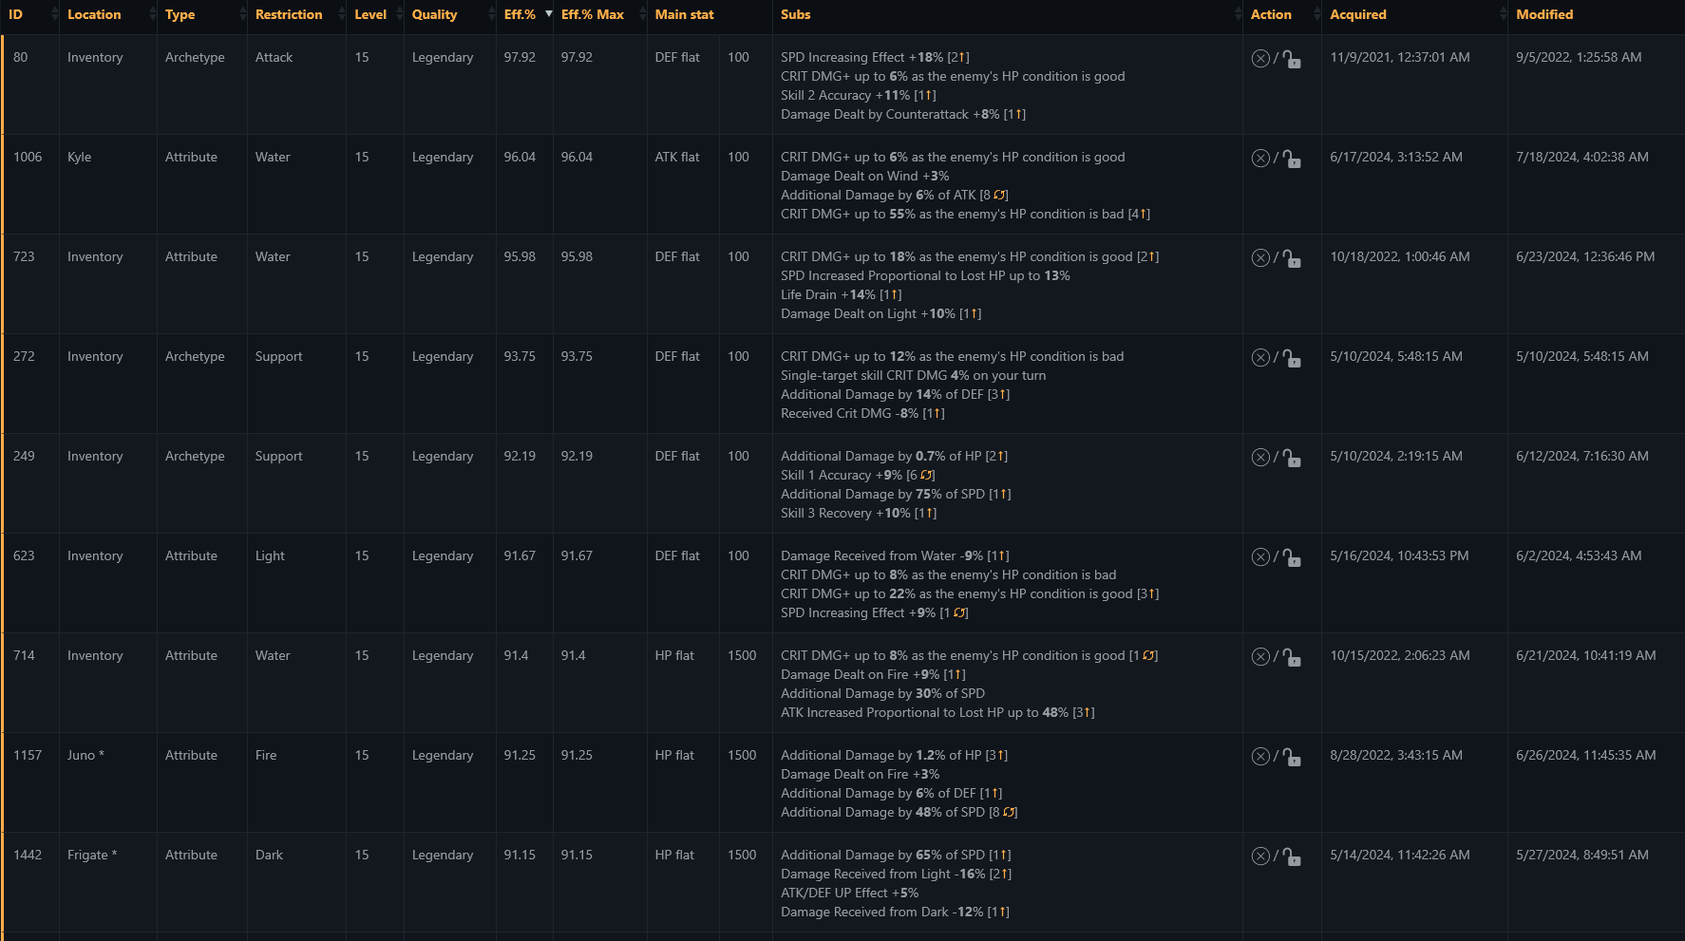Click the 1500 value in Juno's row
Image resolution: width=1685 pixels, height=941 pixels.
pos(742,755)
